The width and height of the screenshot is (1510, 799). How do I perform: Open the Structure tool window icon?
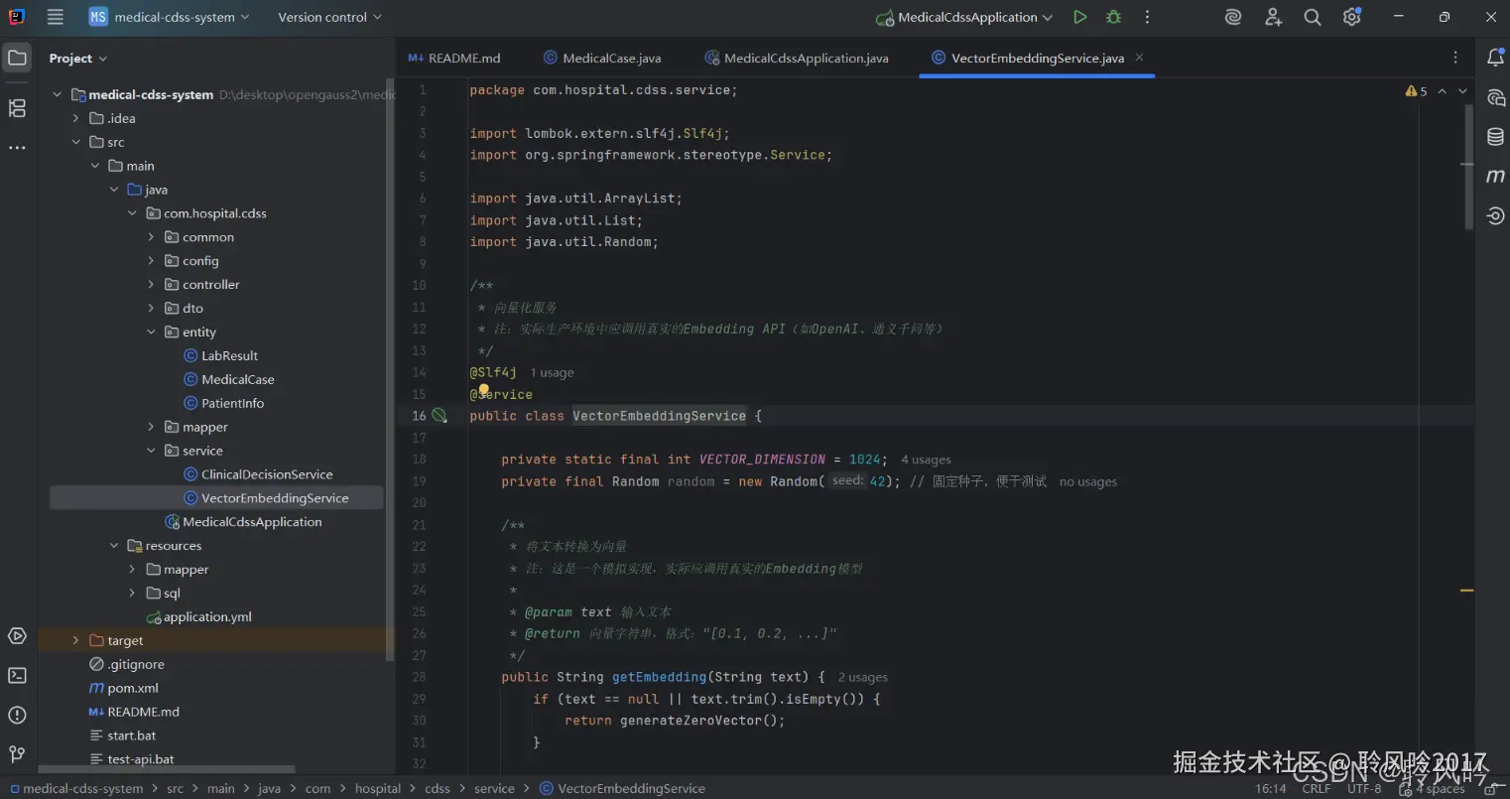[17, 108]
